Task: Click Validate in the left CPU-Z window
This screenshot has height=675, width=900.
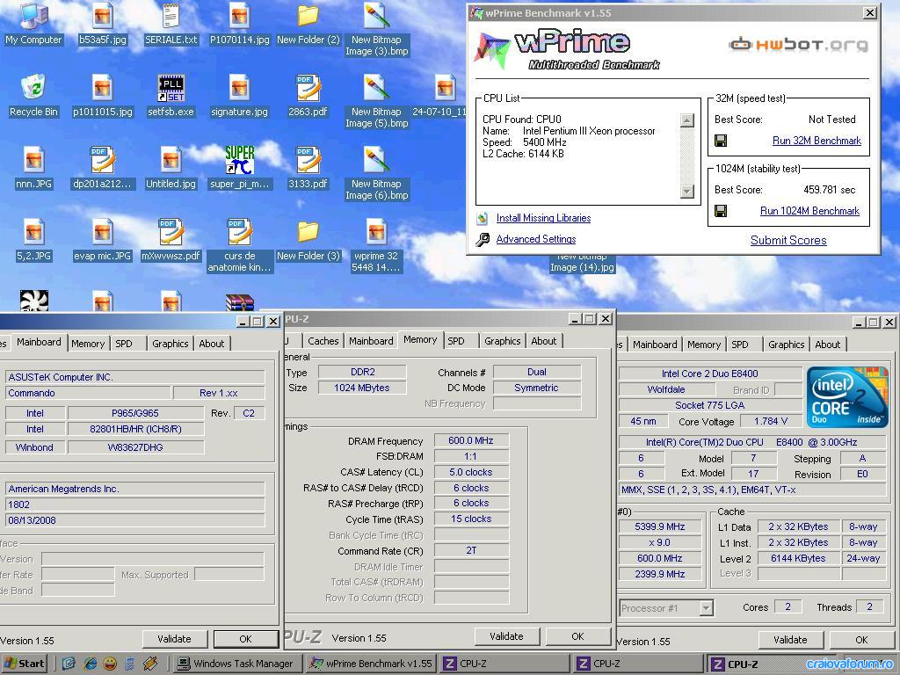Action: [x=174, y=639]
